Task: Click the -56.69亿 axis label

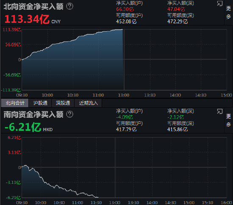Action: click(12, 75)
